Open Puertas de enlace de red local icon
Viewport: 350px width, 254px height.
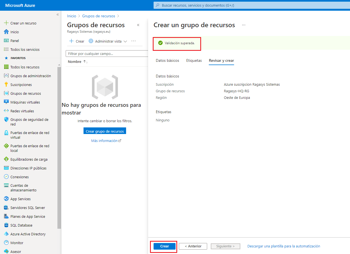click(6, 146)
